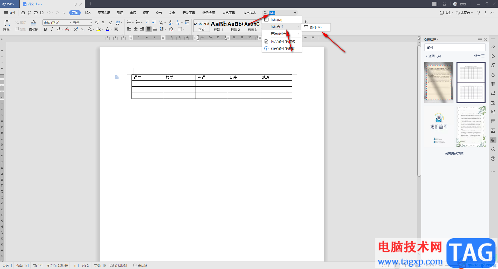498x269 pixels.
Task: Open the settings sliders icon in sidebar
Action: [493, 93]
